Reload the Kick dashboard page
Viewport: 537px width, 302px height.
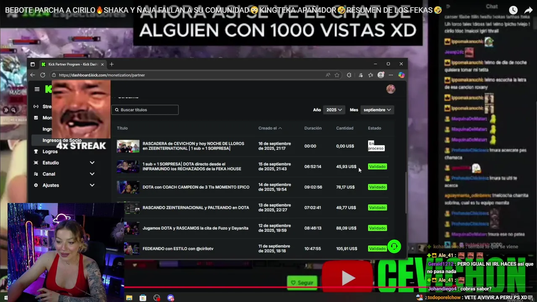42,75
